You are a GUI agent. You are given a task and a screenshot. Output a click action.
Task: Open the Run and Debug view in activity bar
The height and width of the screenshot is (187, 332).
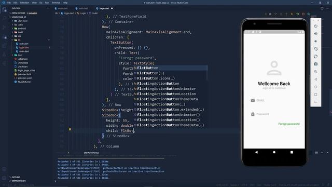coord(4,37)
